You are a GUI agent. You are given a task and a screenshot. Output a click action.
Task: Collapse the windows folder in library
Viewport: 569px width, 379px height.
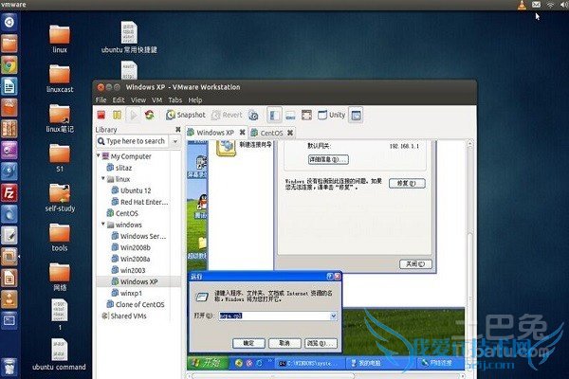coord(103,225)
